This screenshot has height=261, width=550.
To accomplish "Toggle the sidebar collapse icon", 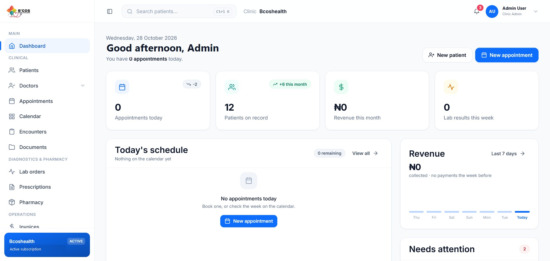I will point(110,11).
